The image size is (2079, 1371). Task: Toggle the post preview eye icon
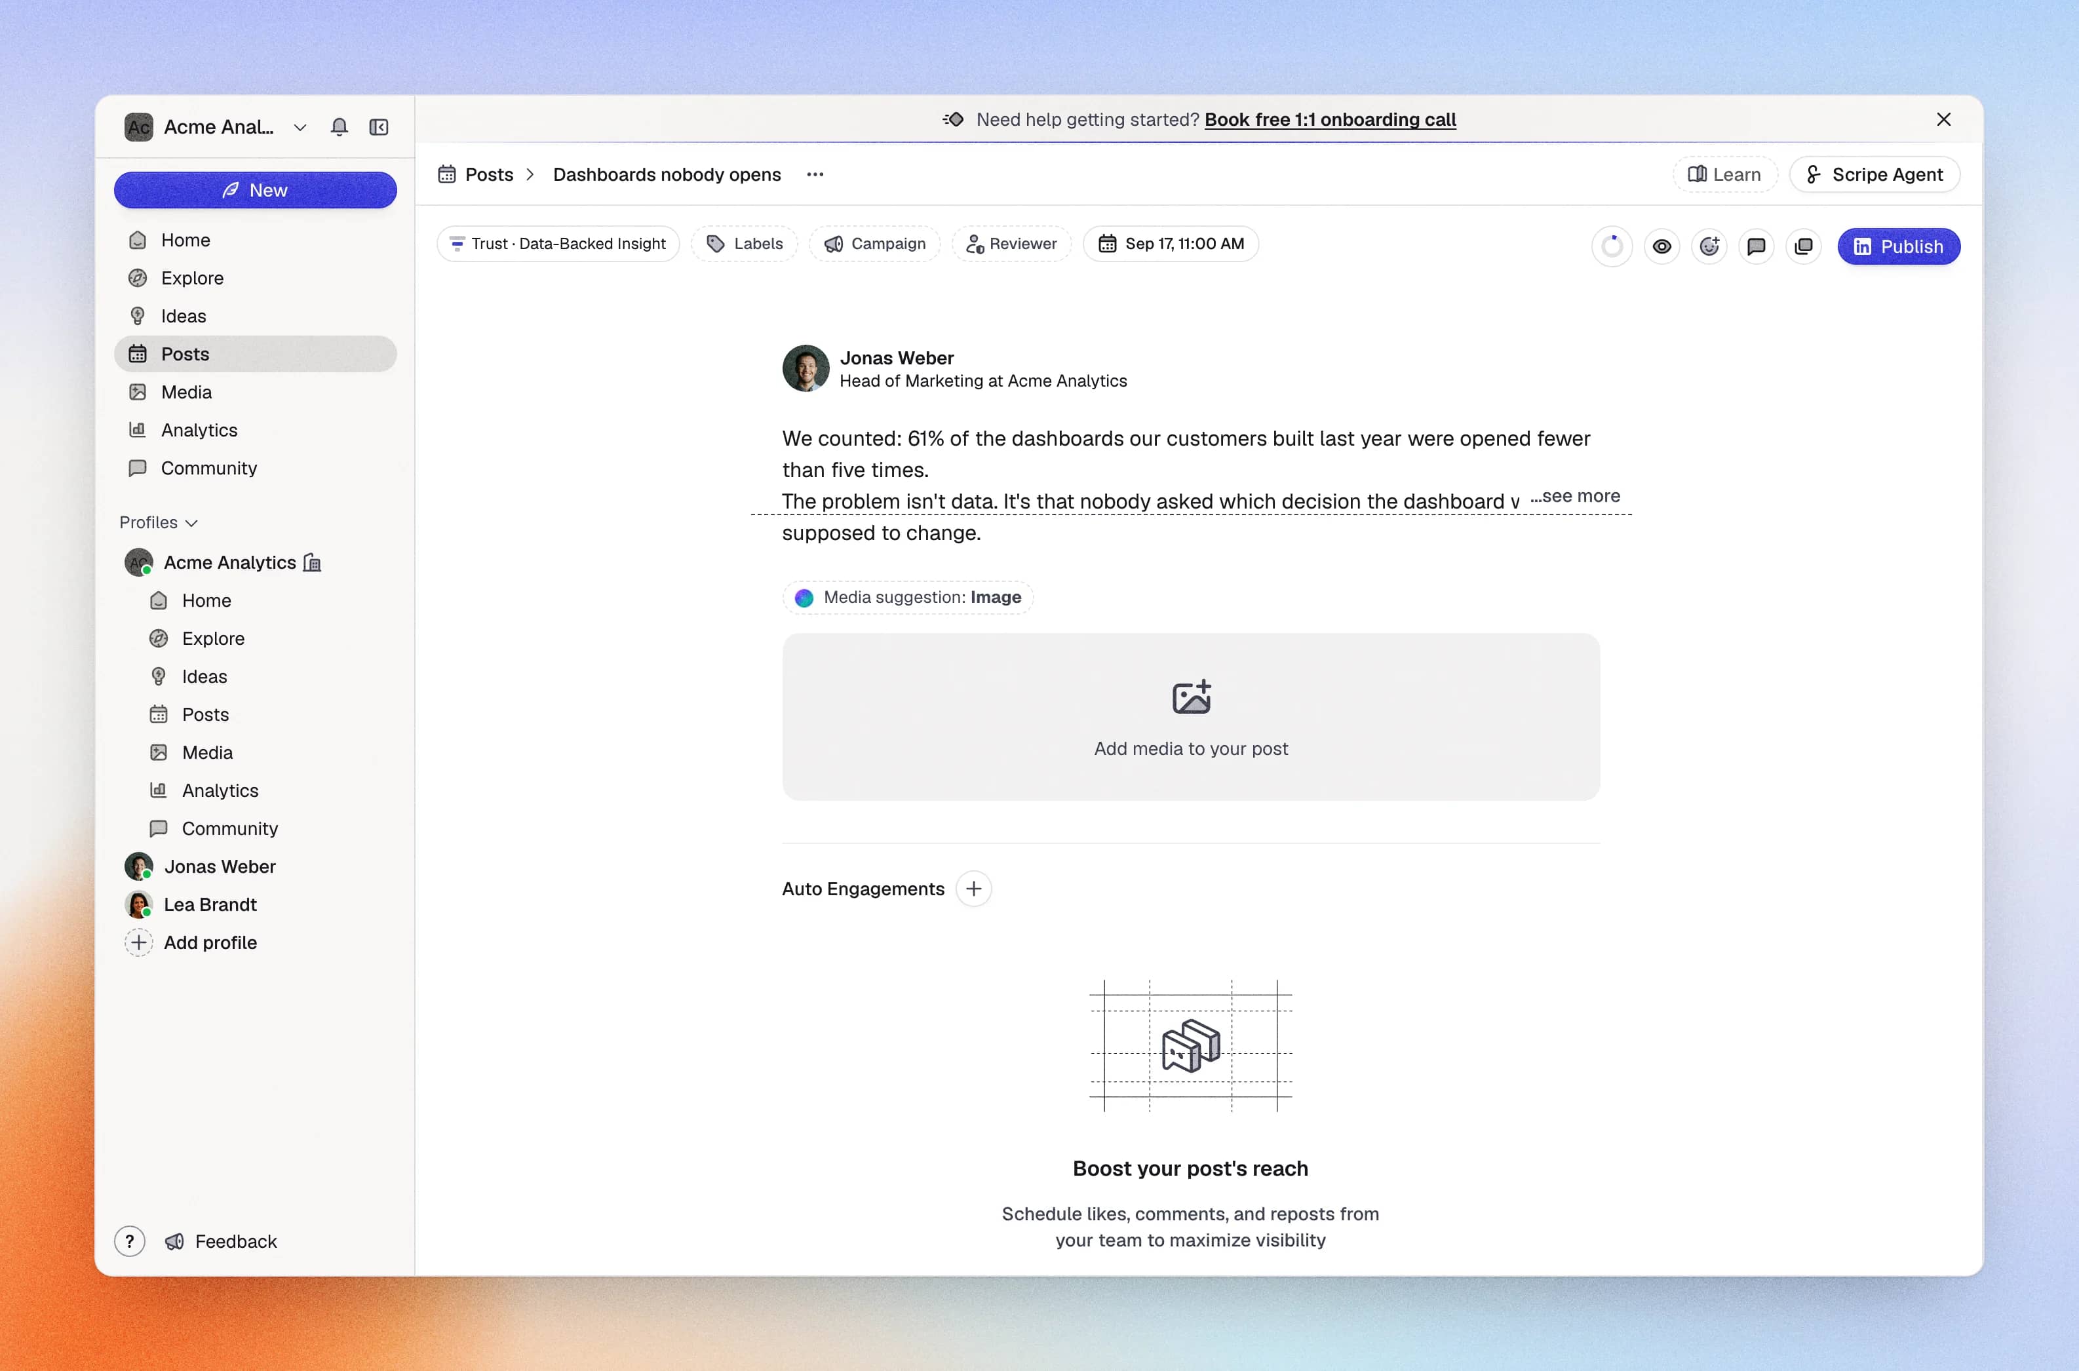[1661, 246]
